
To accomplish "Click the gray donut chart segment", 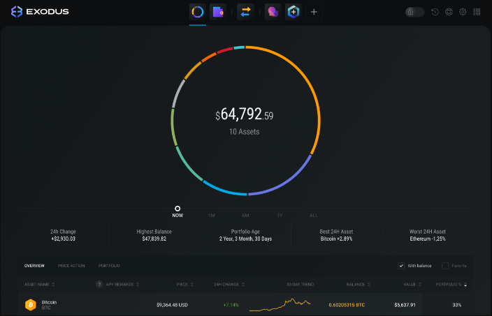I will click(177, 93).
